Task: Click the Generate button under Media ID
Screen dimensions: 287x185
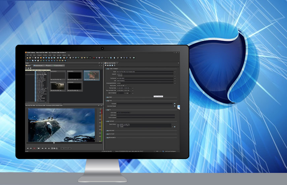Action: click(x=120, y=76)
